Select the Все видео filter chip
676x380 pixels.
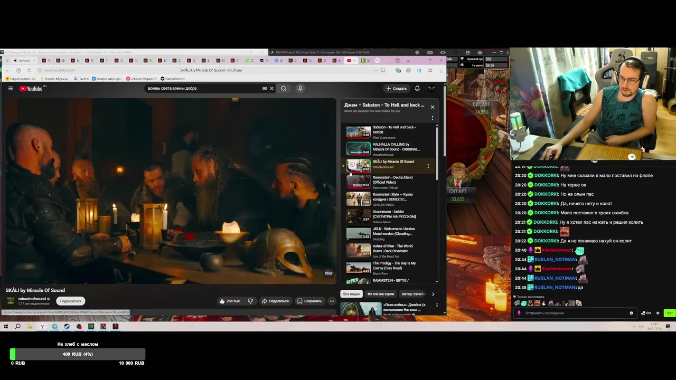click(x=351, y=294)
